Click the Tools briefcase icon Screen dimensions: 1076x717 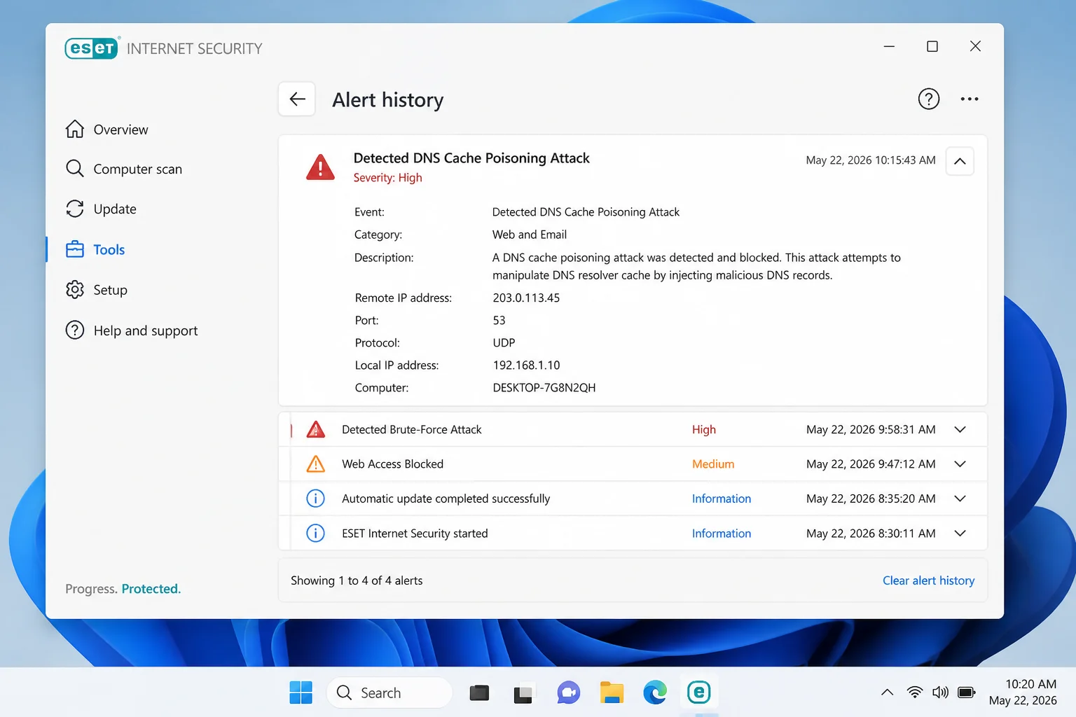click(x=75, y=249)
